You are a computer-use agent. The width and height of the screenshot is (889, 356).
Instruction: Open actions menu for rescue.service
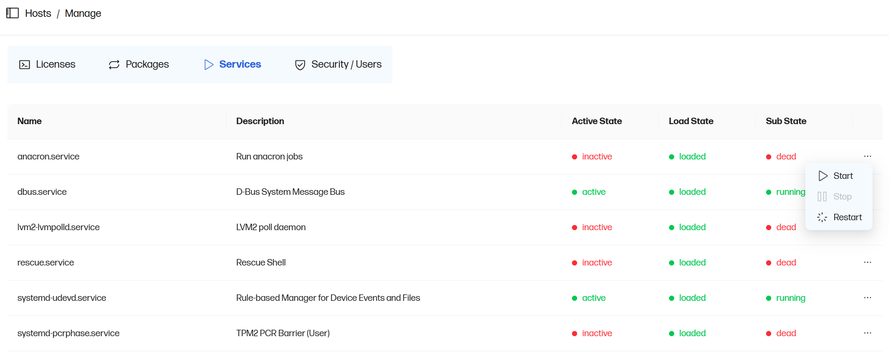coord(867,262)
